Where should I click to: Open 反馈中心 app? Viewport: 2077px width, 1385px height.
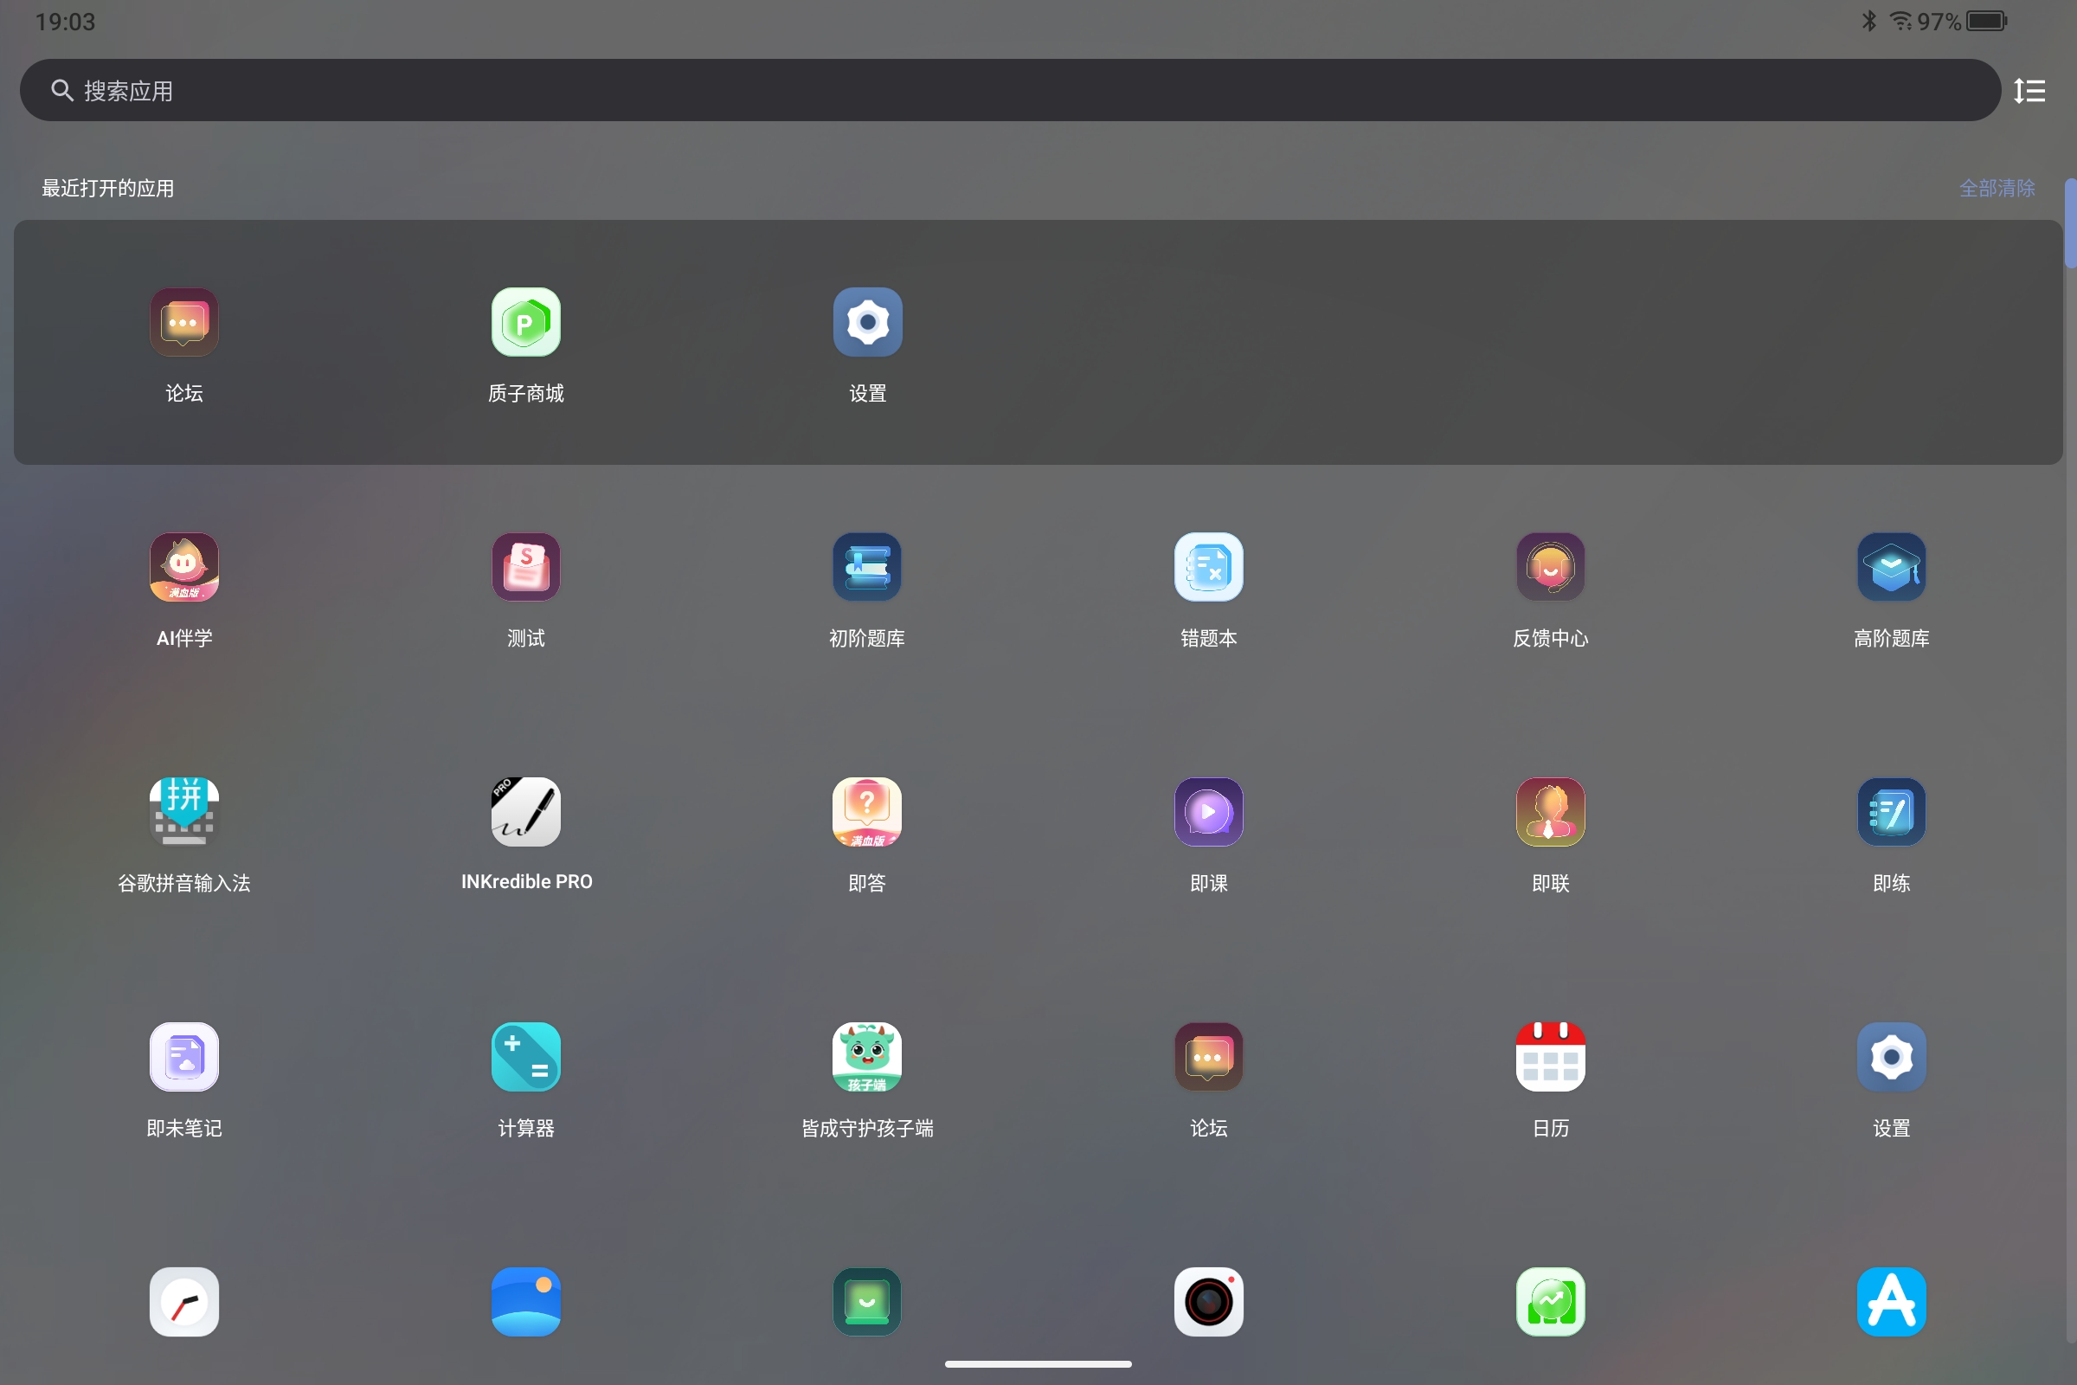click(1551, 567)
